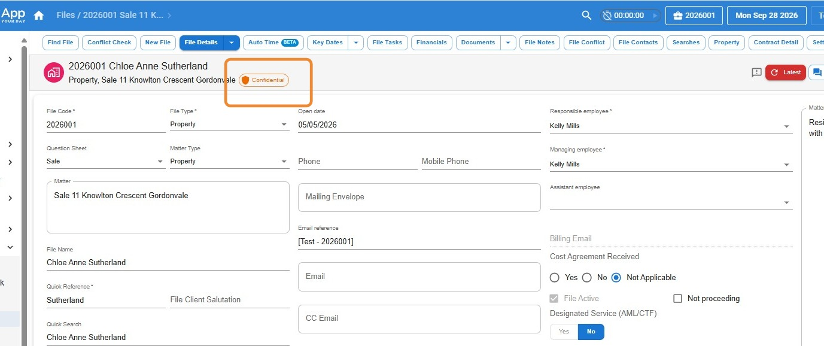Click the Email reference field
The width and height of the screenshot is (824, 346).
(419, 242)
